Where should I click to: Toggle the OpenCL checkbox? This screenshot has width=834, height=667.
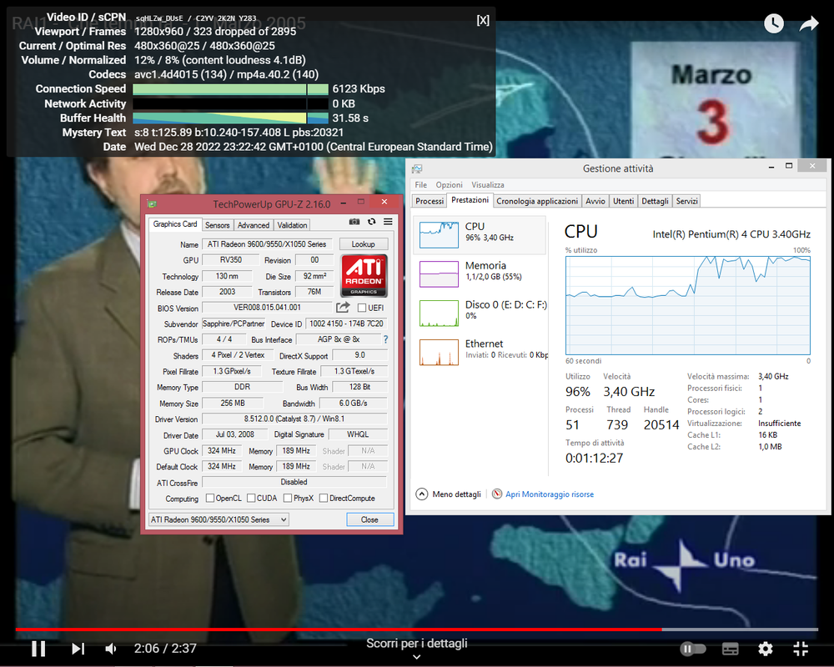coord(210,498)
